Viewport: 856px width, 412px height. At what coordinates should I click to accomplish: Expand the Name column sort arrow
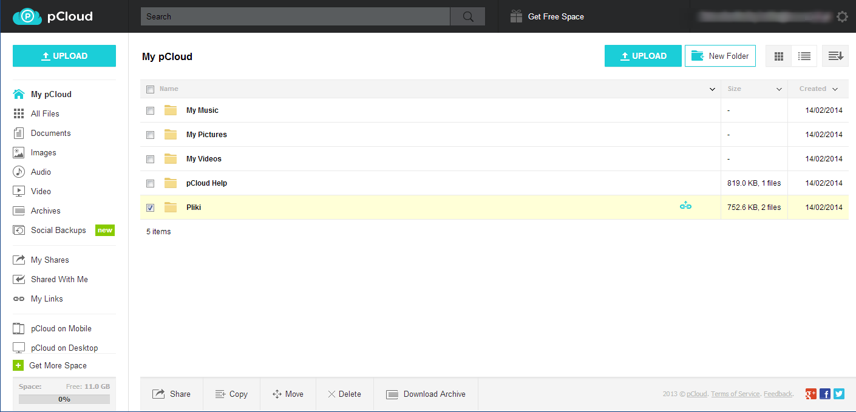[x=713, y=90]
